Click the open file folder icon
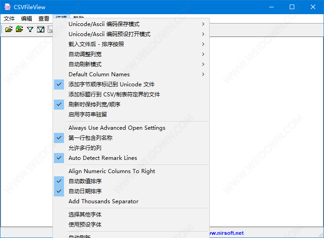Screen dimensions: 324x238 [x=9, y=29]
